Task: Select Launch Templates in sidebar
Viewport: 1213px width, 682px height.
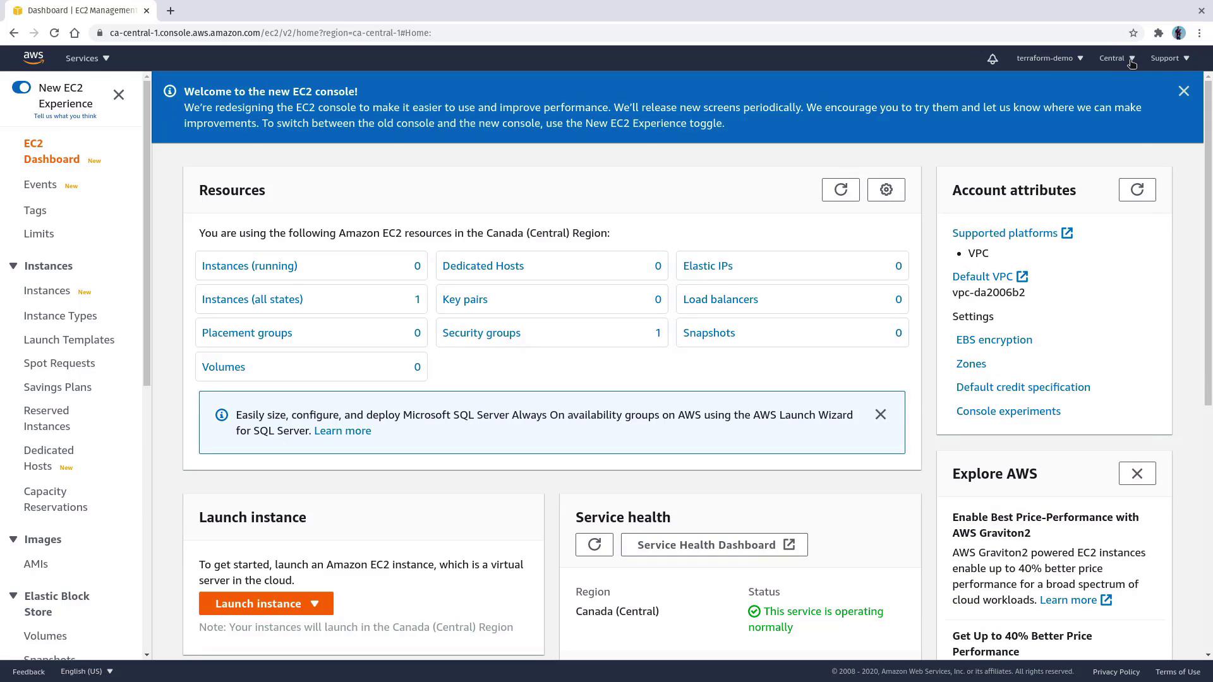Action: 69,340
